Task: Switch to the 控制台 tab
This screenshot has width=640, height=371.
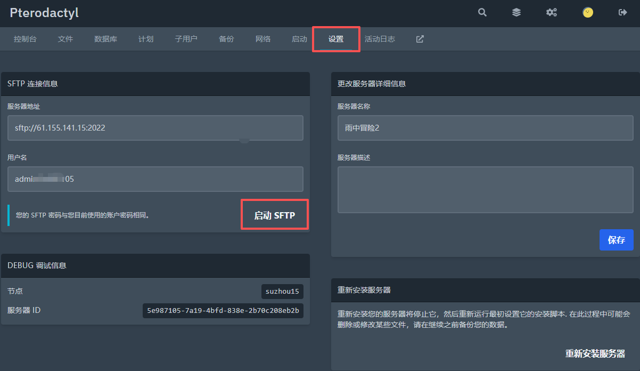Action: tap(25, 39)
